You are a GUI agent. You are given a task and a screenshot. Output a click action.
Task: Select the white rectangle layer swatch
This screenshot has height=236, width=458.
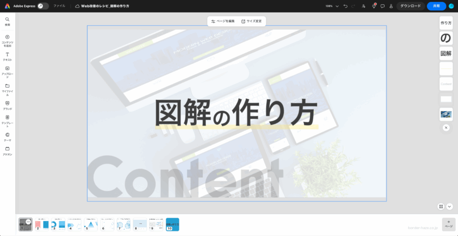[x=446, y=99]
